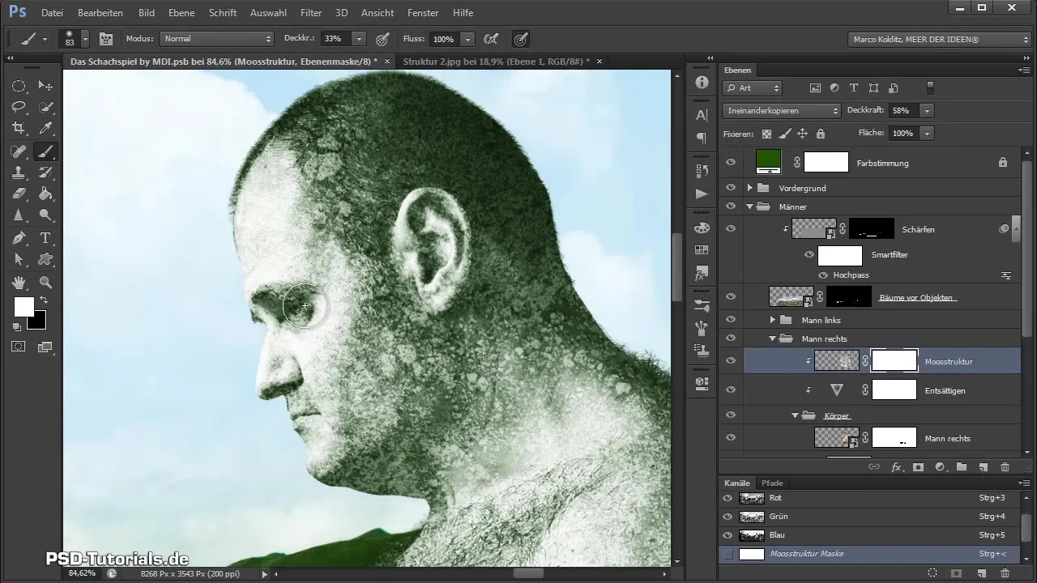This screenshot has width=1037, height=583.
Task: Hide the Schärfen layer
Action: (731, 229)
